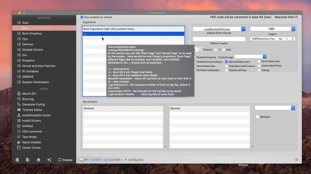311x174 pixels.
Task: Set XMPDetection to No
Action: (x=280, y=39)
